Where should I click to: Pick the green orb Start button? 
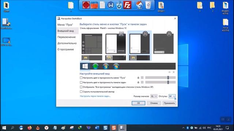point(95,66)
